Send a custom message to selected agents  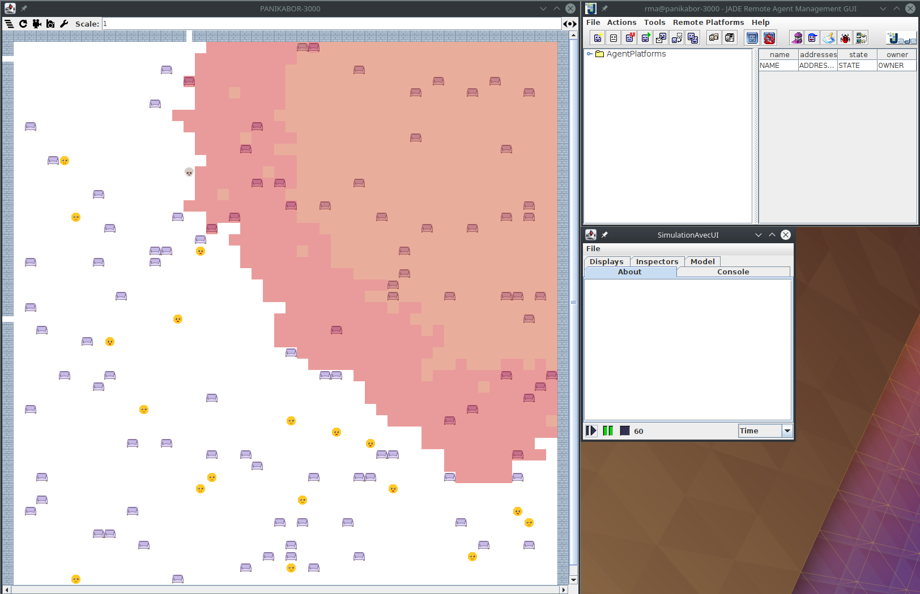pos(661,38)
